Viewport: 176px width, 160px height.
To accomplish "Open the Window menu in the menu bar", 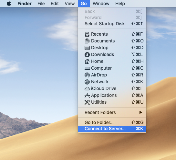I will 101,4.
